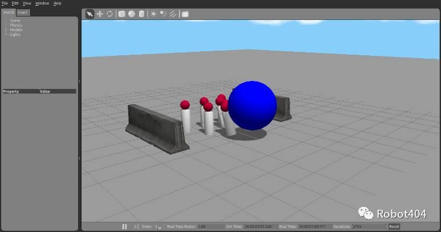
Task: Select the Models tree item
Action: (x=16, y=30)
